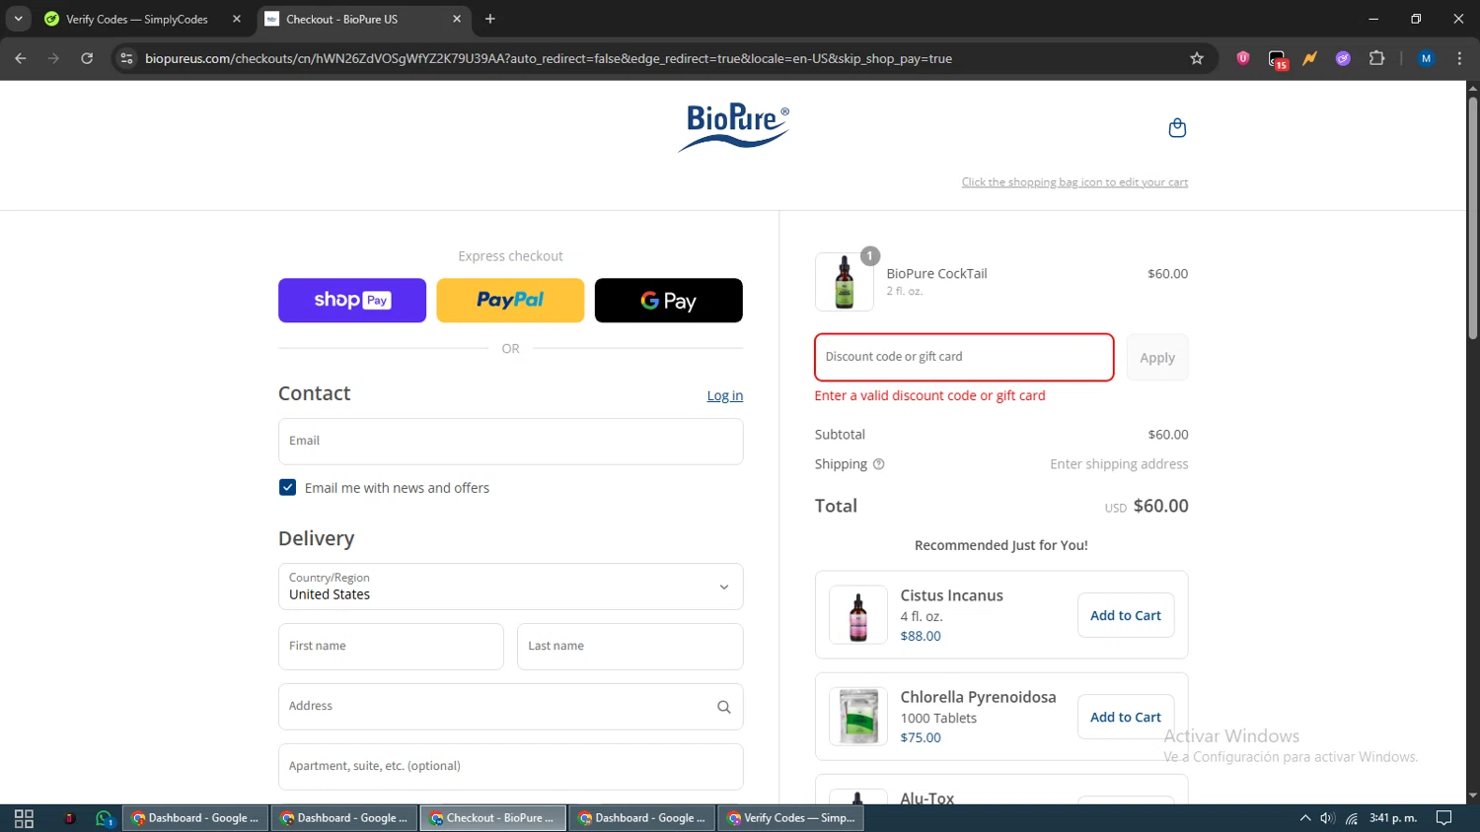Focus the Last name field

(629, 647)
